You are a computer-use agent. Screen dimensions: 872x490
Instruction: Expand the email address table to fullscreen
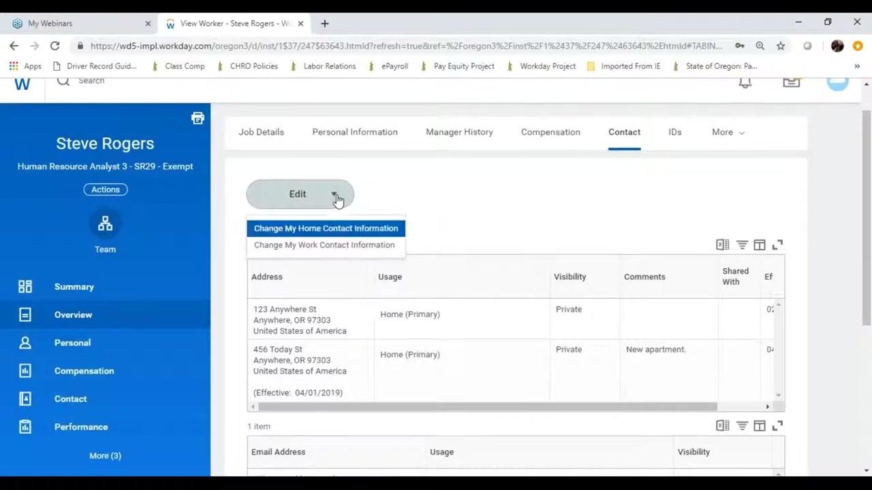point(777,426)
